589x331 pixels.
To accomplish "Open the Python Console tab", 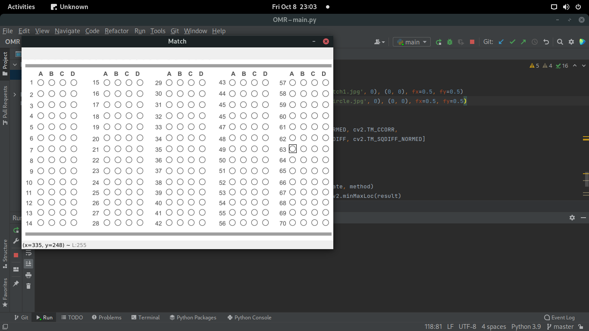I will (249, 317).
